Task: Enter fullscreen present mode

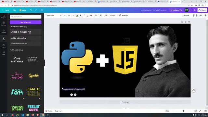Action: [x=200, y=111]
